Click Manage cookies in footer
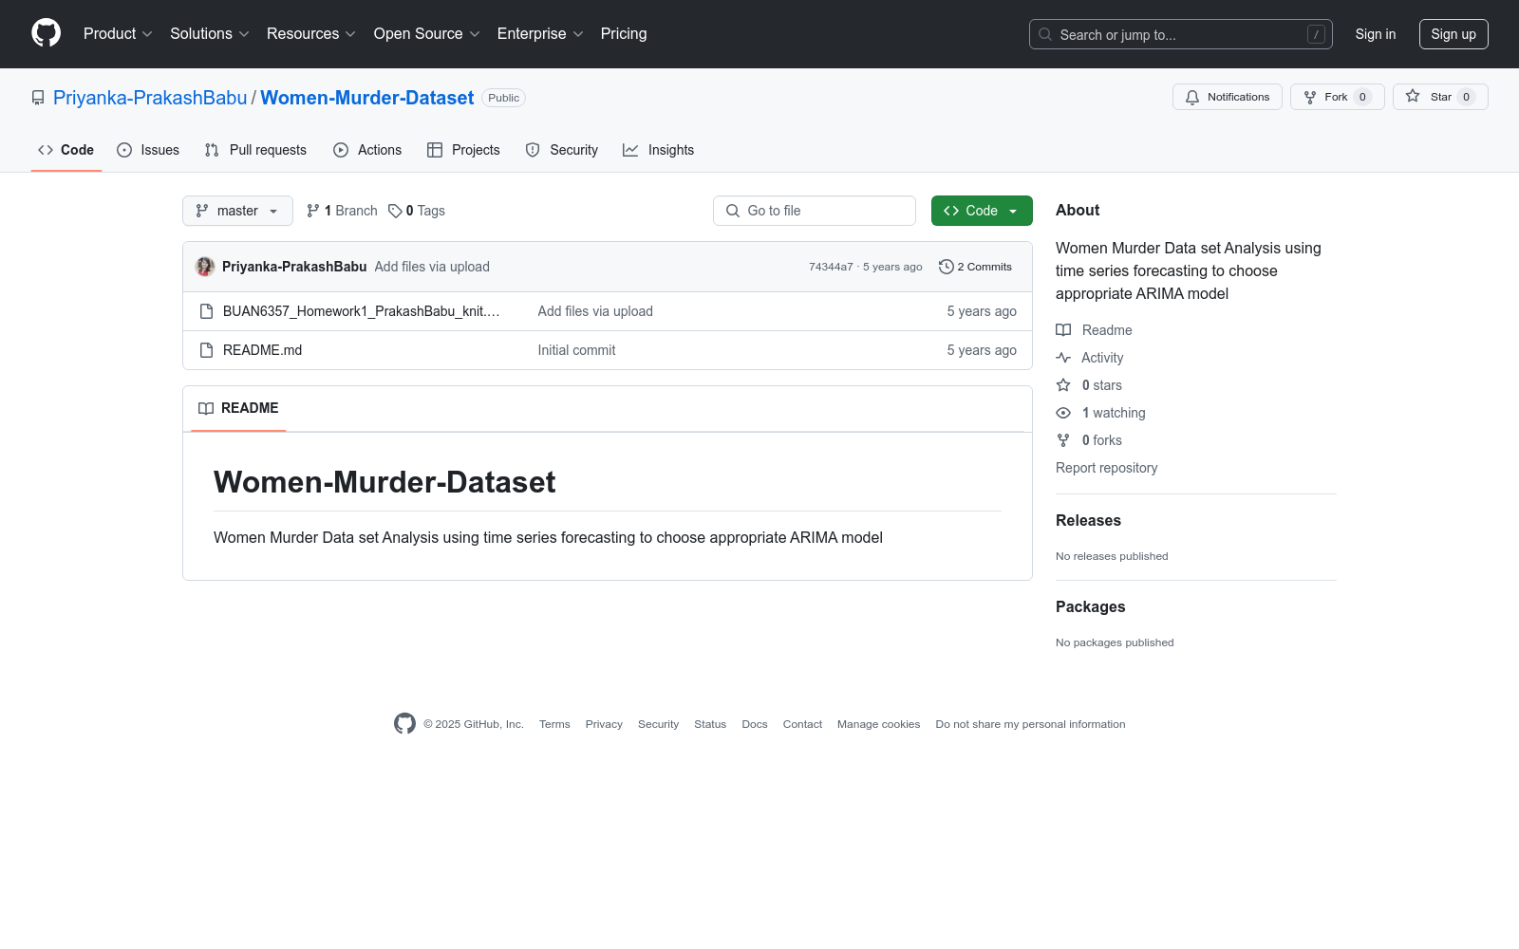Viewport: 1519px width, 949px height. (879, 724)
